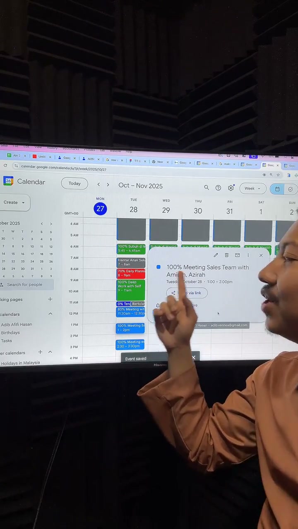Switch to the 'AI25' browser tab

pyautogui.click(x=91, y=159)
